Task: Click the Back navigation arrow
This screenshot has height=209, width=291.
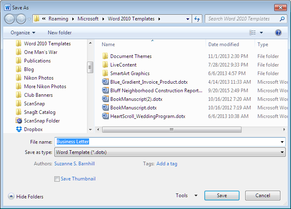Action: coord(10,19)
